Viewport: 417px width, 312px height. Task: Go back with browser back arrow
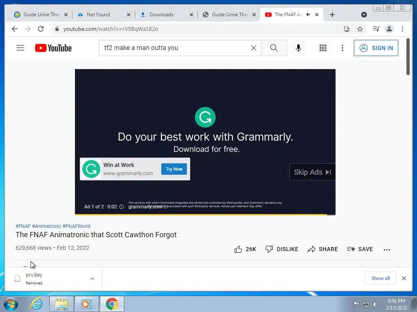coord(15,29)
